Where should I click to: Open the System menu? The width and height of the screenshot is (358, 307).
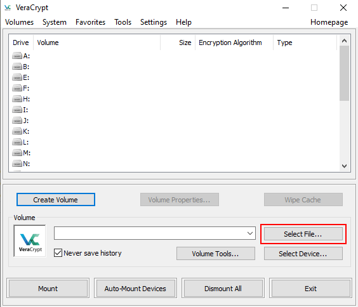tap(55, 22)
